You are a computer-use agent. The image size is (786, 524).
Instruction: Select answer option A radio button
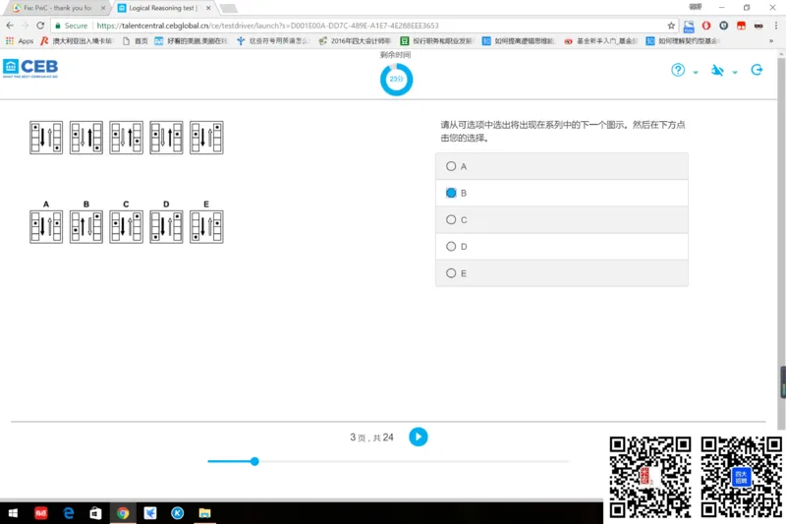451,166
